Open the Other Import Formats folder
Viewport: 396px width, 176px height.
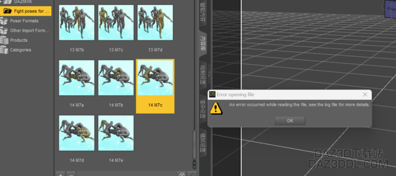tap(29, 30)
